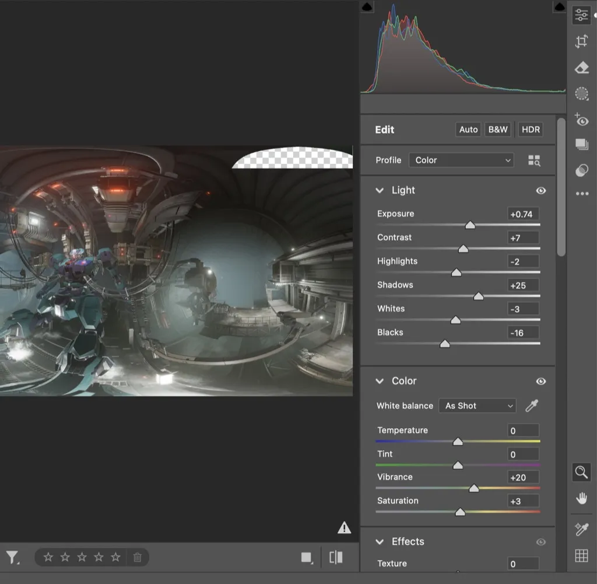
Task: Click the Saturation slider handle
Action: (460, 512)
